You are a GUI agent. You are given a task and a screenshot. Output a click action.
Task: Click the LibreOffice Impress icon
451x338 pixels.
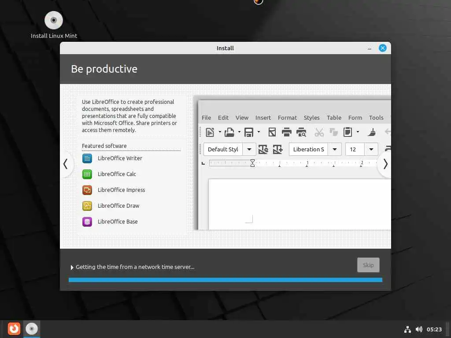tap(87, 190)
